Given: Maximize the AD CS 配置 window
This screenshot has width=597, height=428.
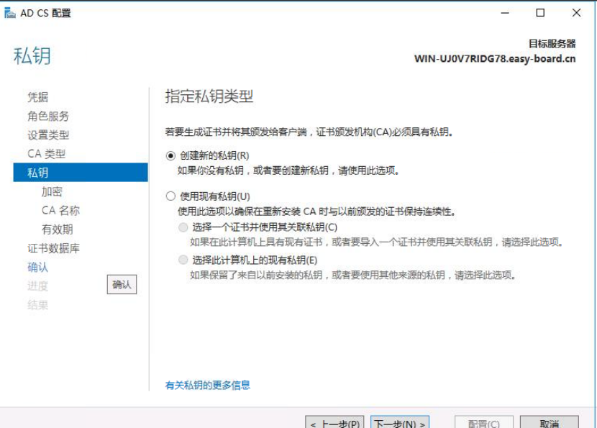Looking at the screenshot, I should tap(540, 13).
